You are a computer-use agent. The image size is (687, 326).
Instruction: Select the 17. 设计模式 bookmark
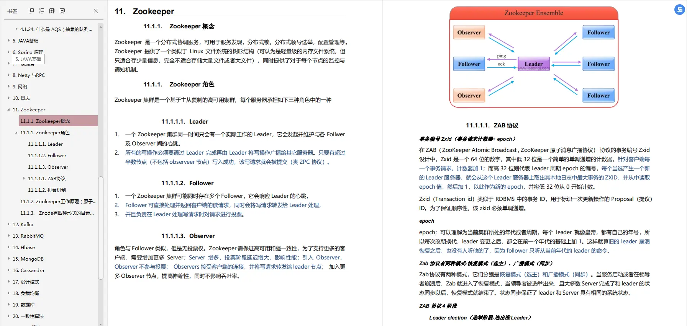click(26, 282)
